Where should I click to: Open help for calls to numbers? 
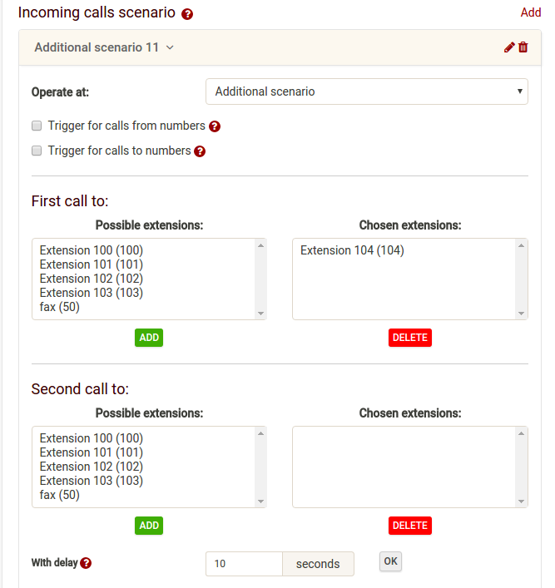pyautogui.click(x=200, y=151)
